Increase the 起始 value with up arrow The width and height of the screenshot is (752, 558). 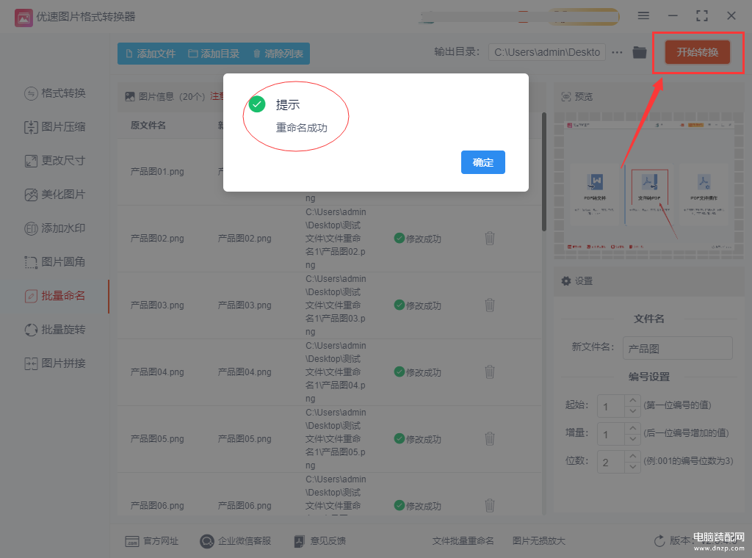632,400
